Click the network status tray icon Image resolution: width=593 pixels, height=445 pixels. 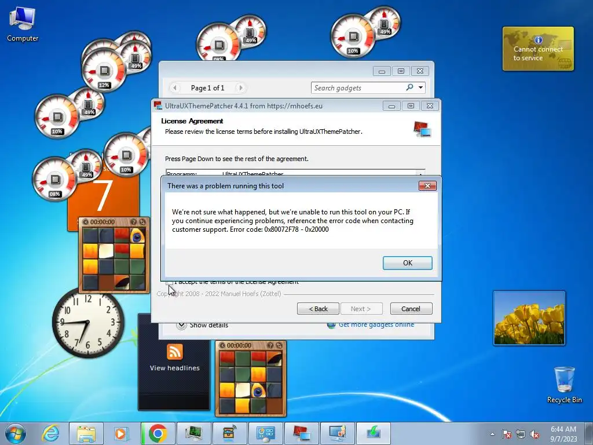coord(521,435)
